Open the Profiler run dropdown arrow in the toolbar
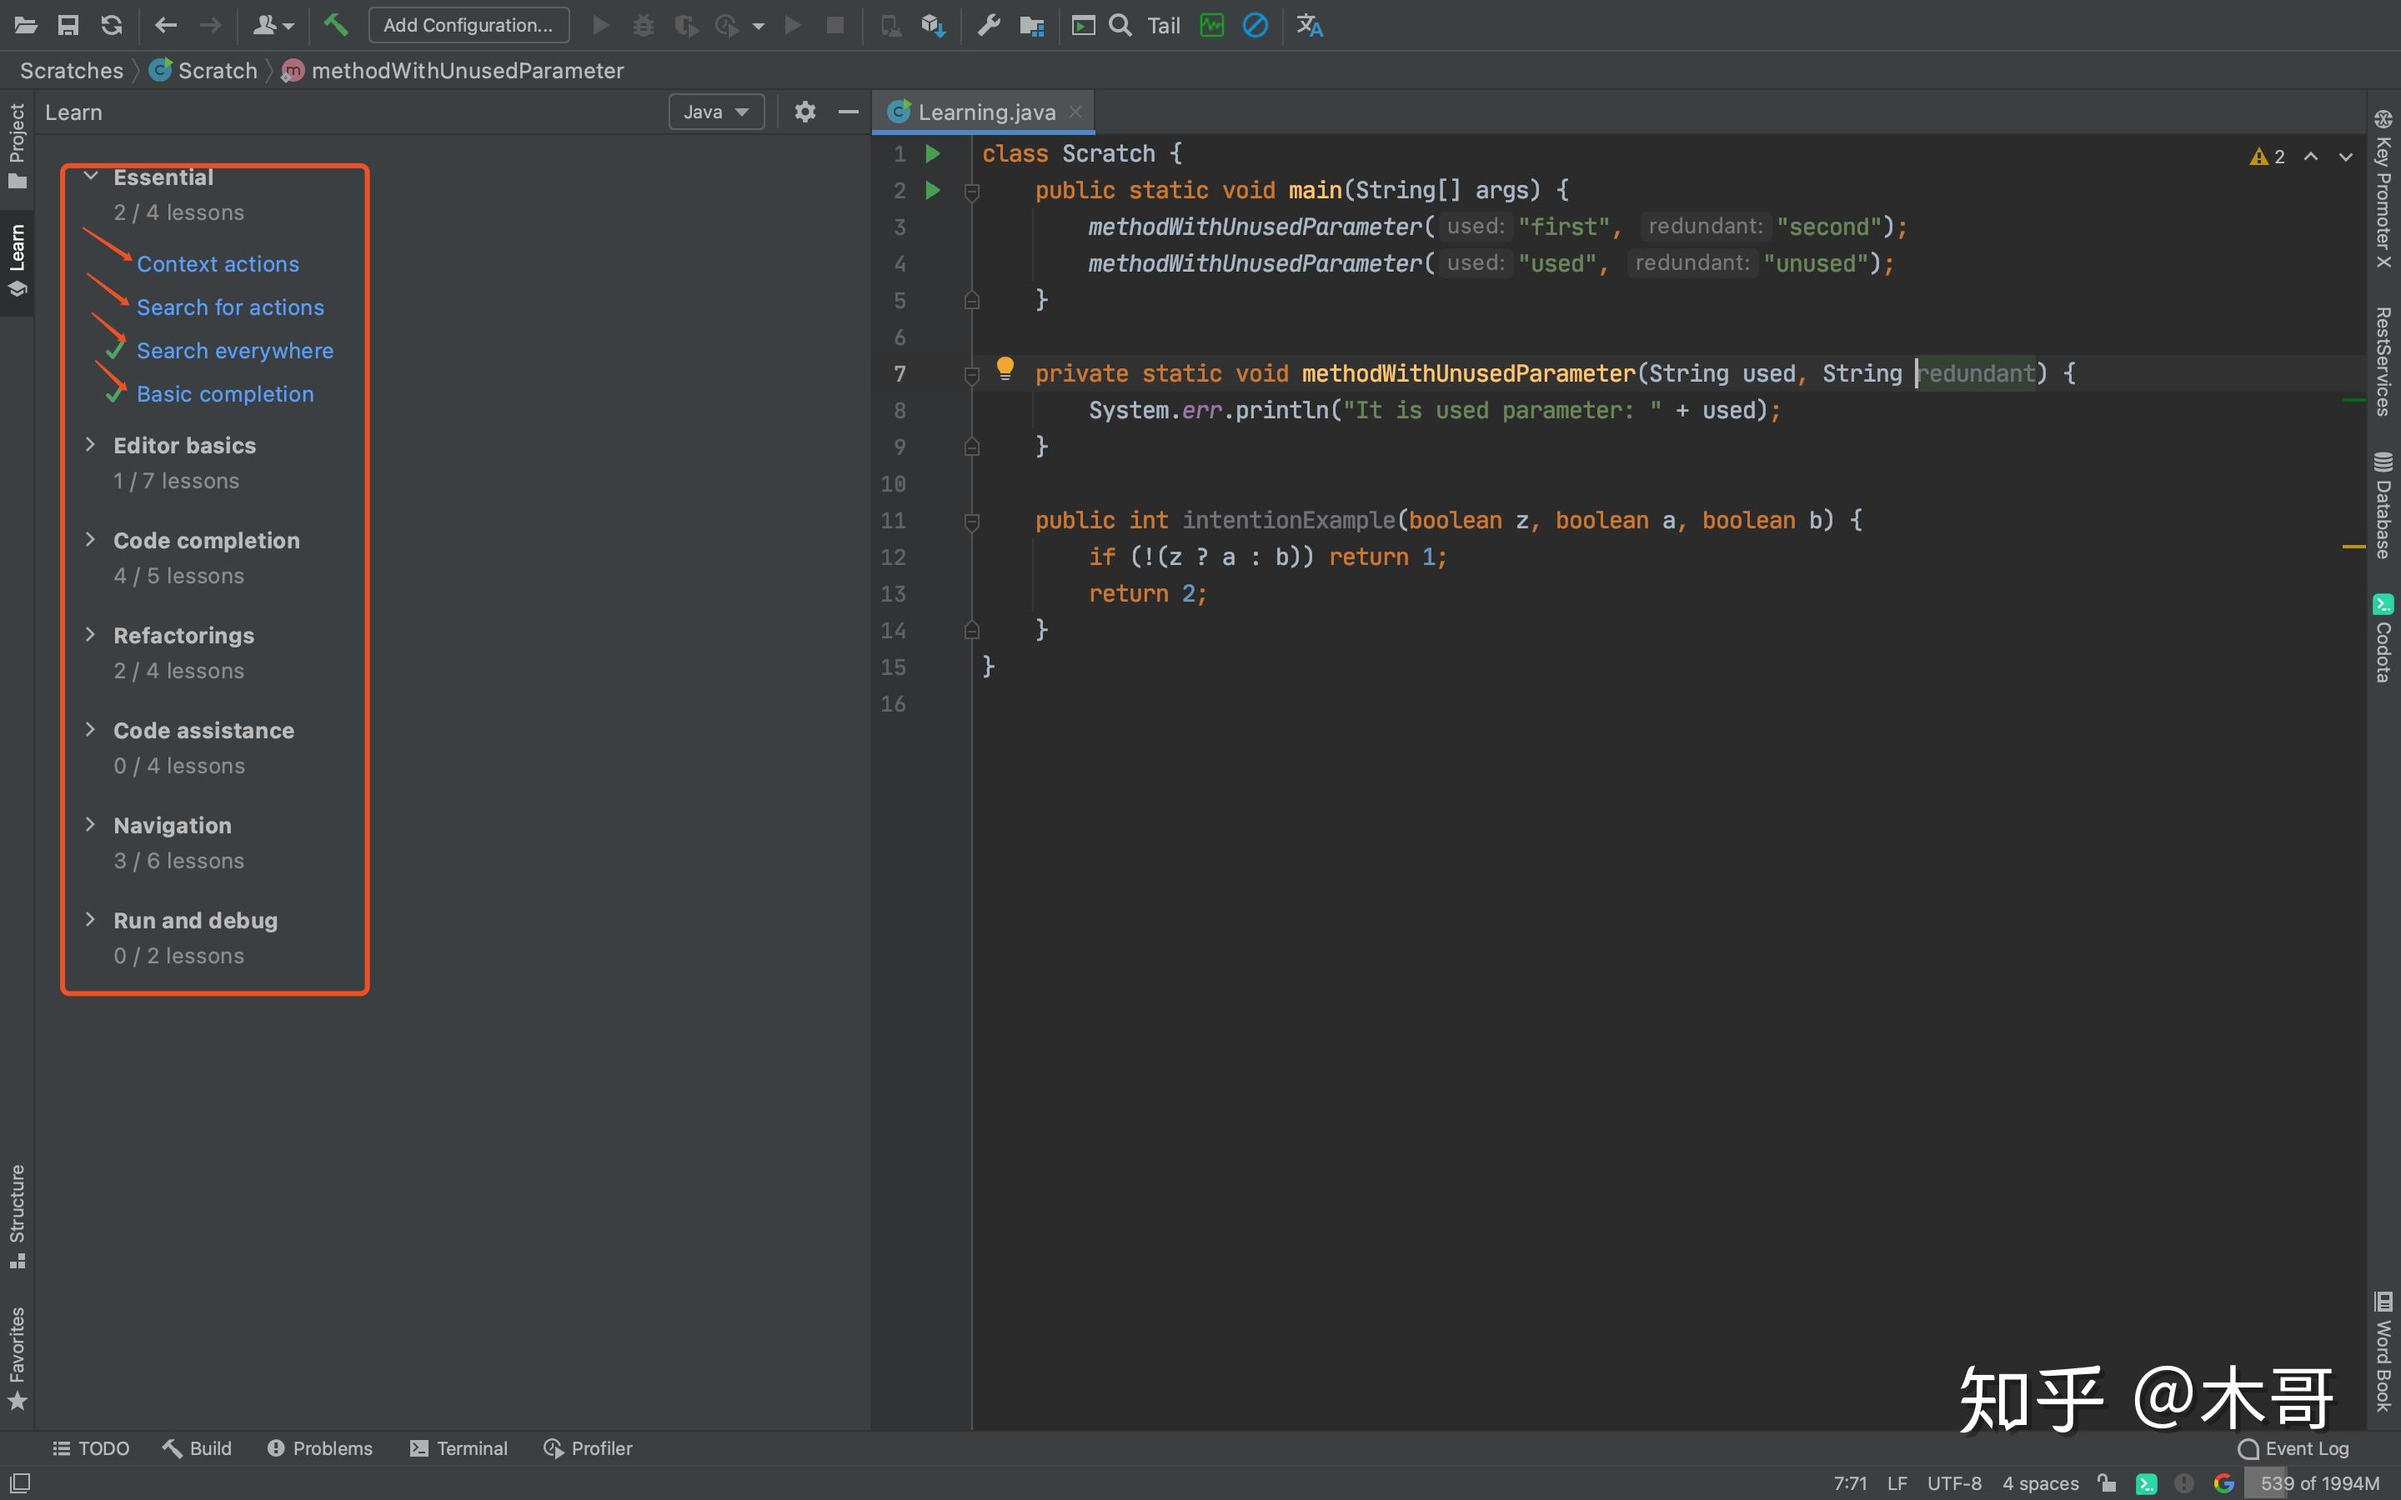Screen dimensions: 2401x1500 759,27
